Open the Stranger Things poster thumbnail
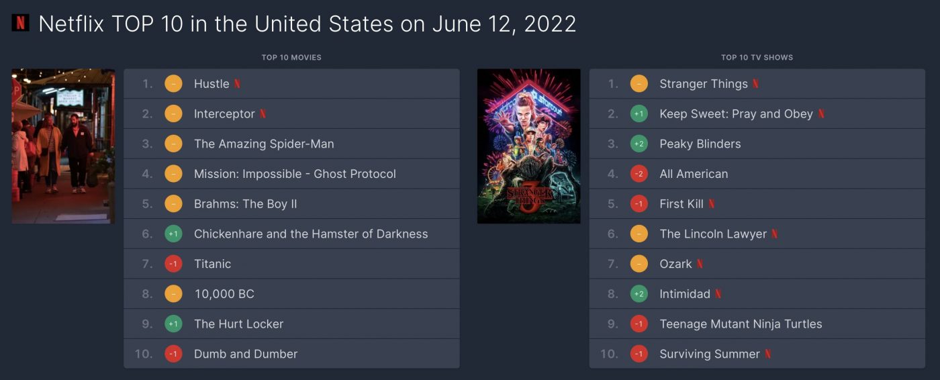The height and width of the screenshot is (380, 940). [x=528, y=146]
